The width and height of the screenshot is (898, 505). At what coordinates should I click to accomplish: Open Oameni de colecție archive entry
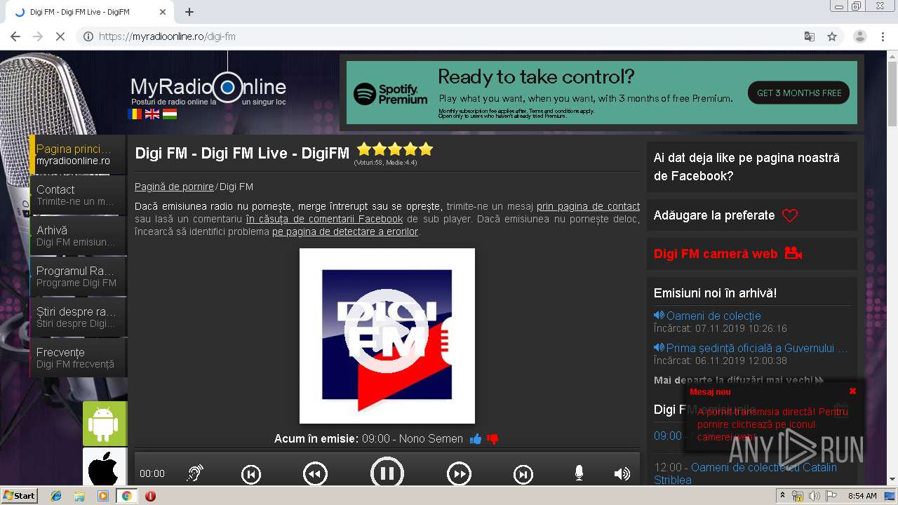[713, 316]
